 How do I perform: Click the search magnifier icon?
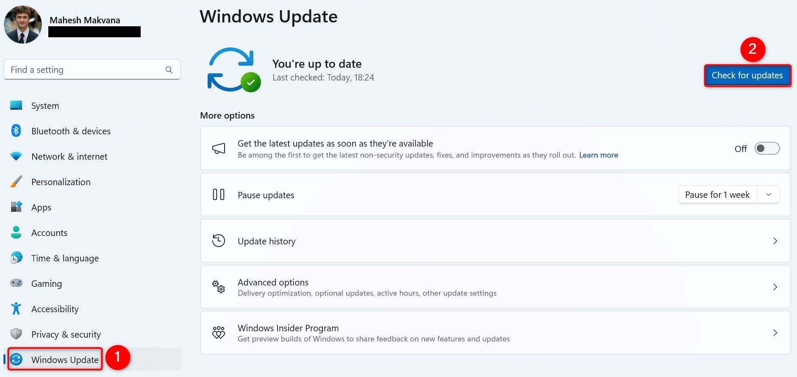(x=169, y=70)
